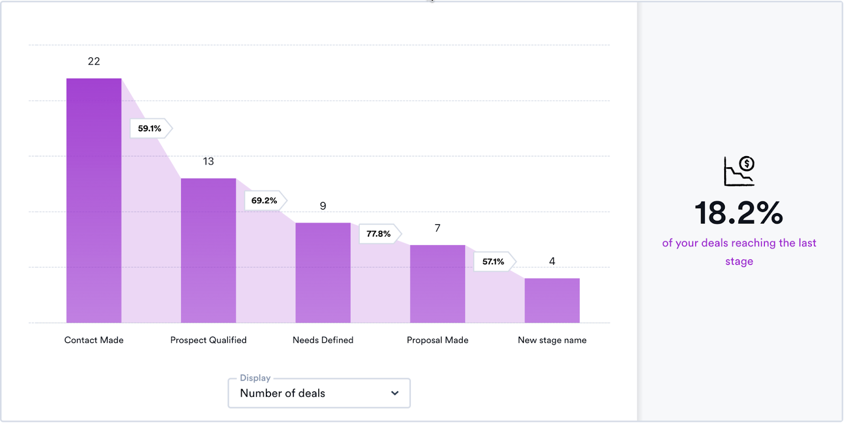Click the value 22 above Contact Made
844x423 pixels.
tap(94, 61)
